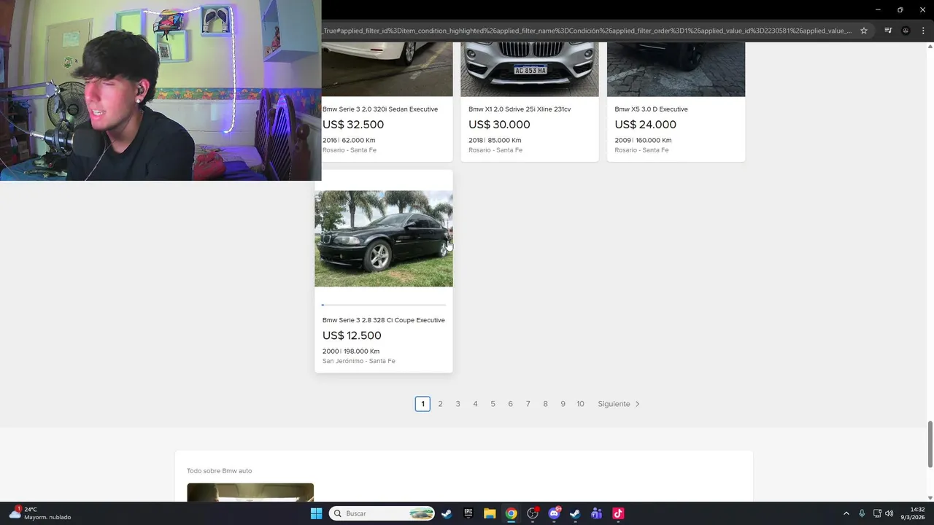The width and height of the screenshot is (934, 525).
Task: Click the browser address bar URL
Action: 587,31
